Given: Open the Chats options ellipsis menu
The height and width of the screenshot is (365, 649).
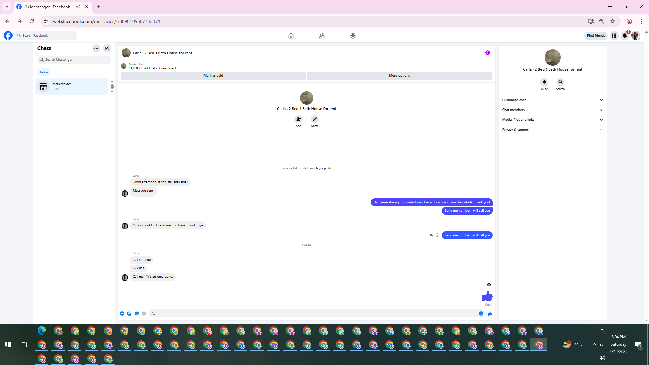Looking at the screenshot, I should (96, 48).
